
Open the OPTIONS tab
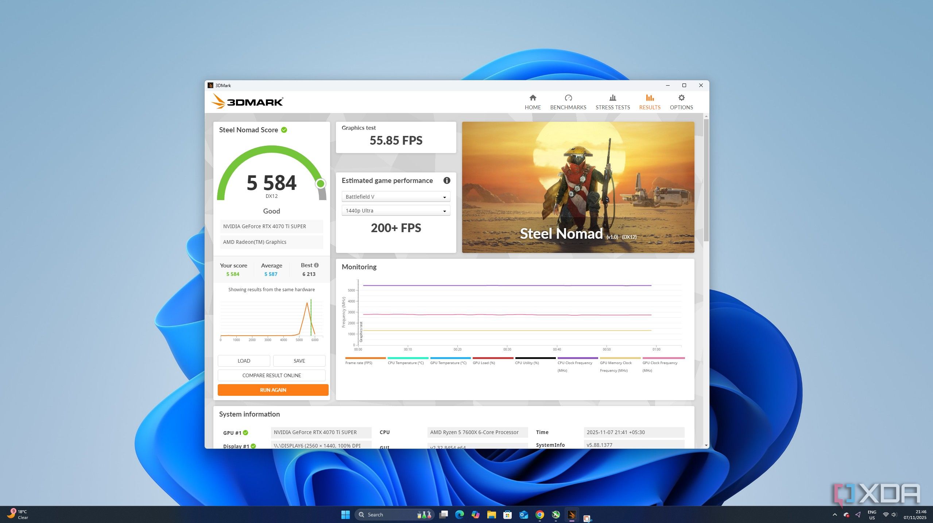tap(681, 102)
